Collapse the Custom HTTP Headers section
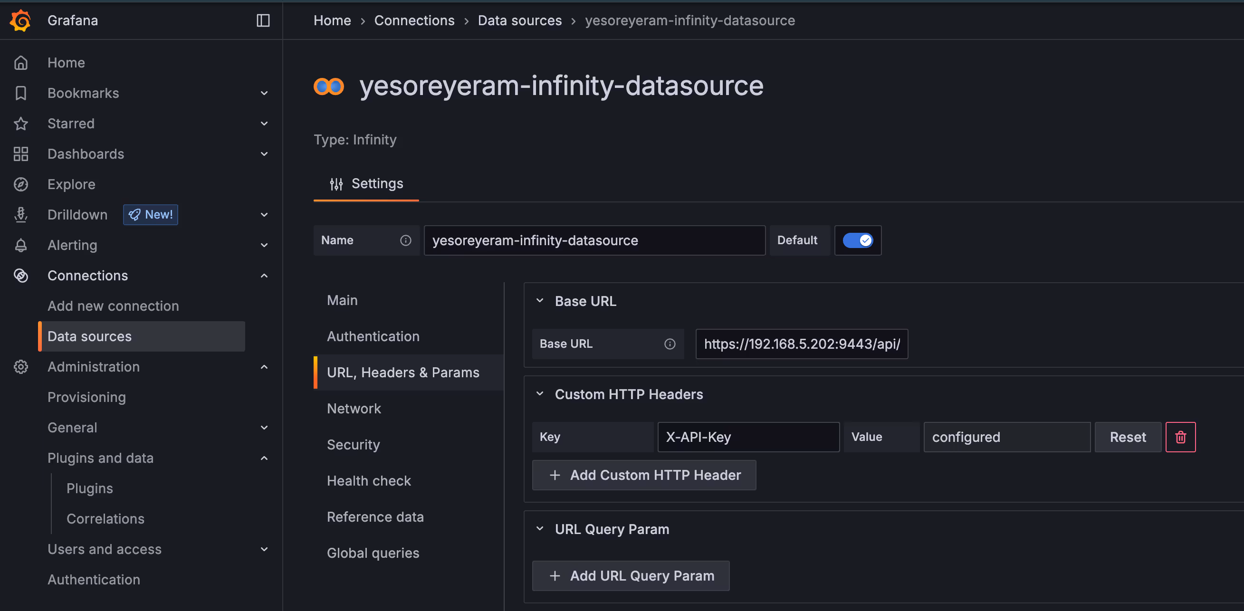Screen dimensions: 1244x611 click(539, 394)
